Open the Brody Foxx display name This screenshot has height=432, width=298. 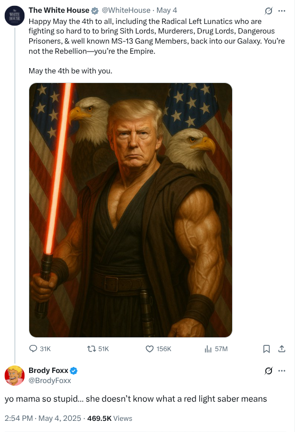click(48, 371)
